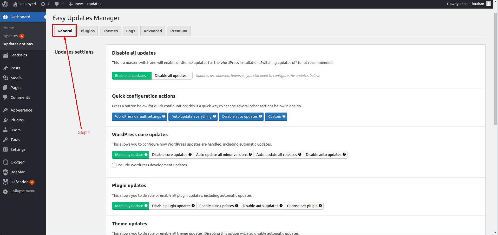Select Auto update all releases option
498x235 pixels.
pyautogui.click(x=278, y=155)
